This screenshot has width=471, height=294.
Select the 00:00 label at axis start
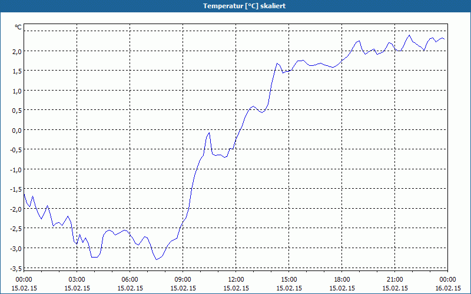pyautogui.click(x=24, y=280)
